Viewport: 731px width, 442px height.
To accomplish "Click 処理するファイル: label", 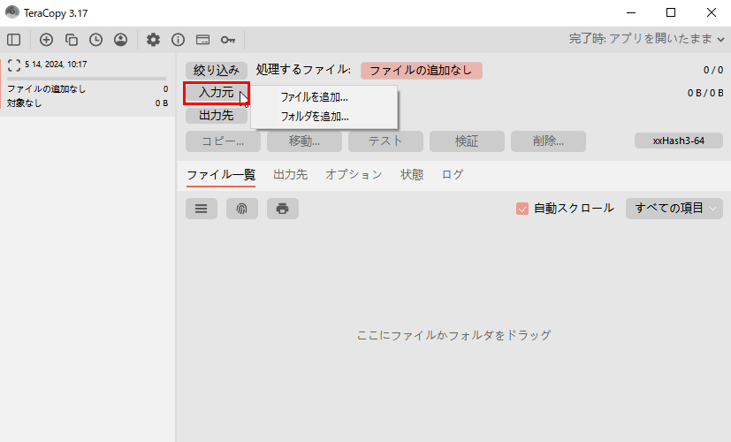I will point(303,70).
